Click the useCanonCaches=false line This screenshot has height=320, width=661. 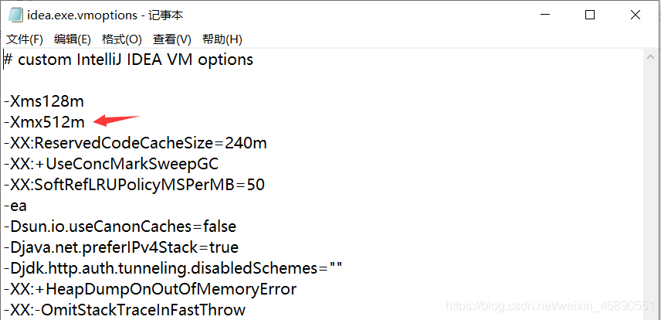pyautogui.click(x=120, y=226)
